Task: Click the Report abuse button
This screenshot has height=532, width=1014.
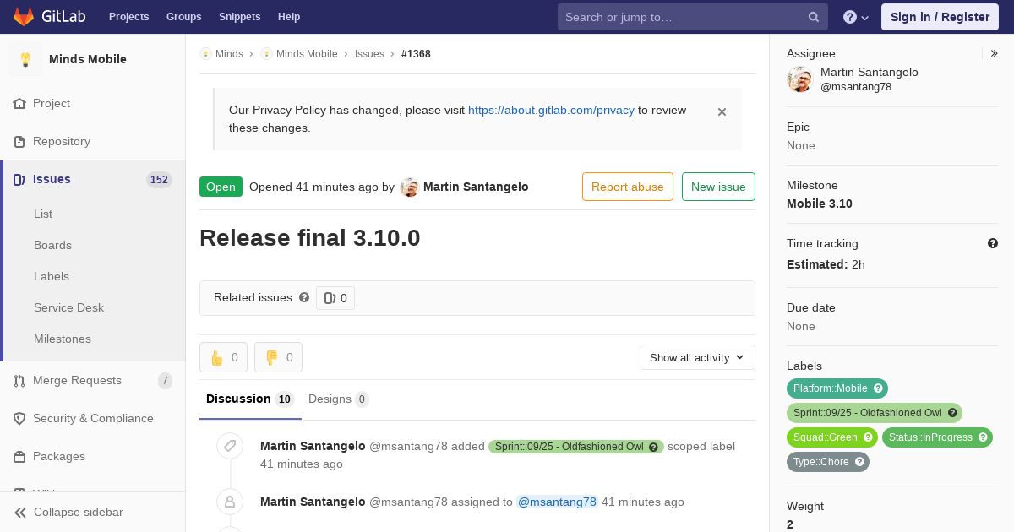Action: coord(628,187)
